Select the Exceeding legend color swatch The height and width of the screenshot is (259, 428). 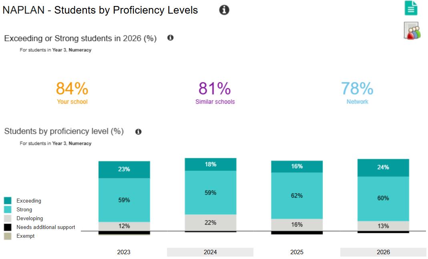pyautogui.click(x=8, y=201)
